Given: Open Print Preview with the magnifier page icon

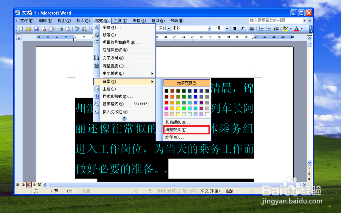Looking at the screenshot, I should click(68, 29).
